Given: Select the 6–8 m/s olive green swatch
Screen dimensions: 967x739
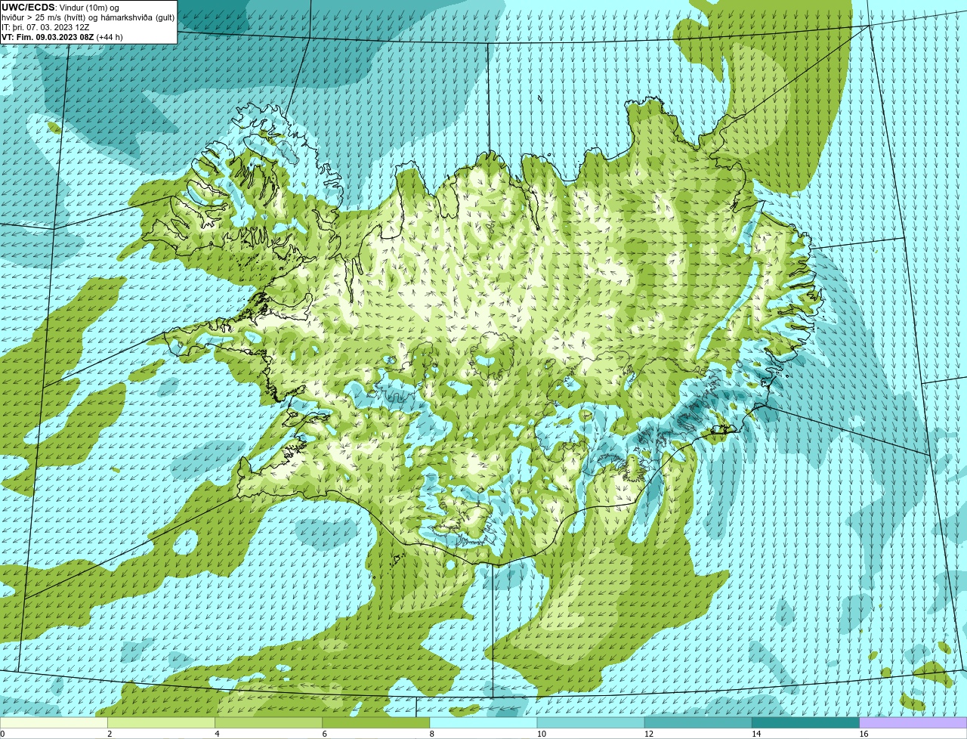Looking at the screenshot, I should (376, 722).
